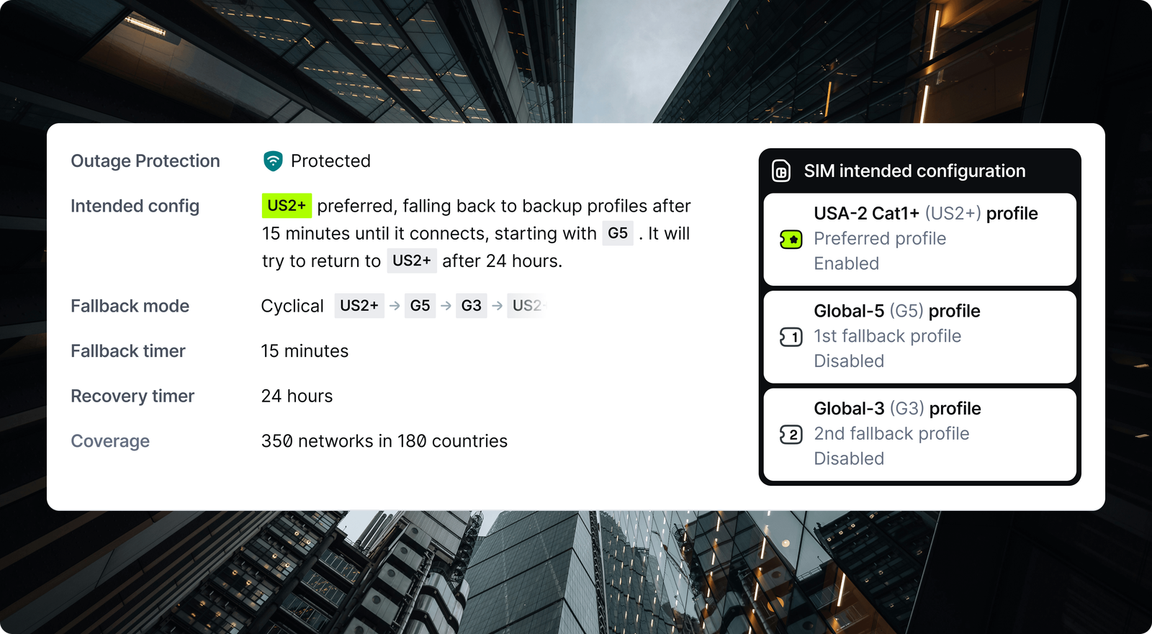Click the 24 hours Recovery timer value

(297, 397)
